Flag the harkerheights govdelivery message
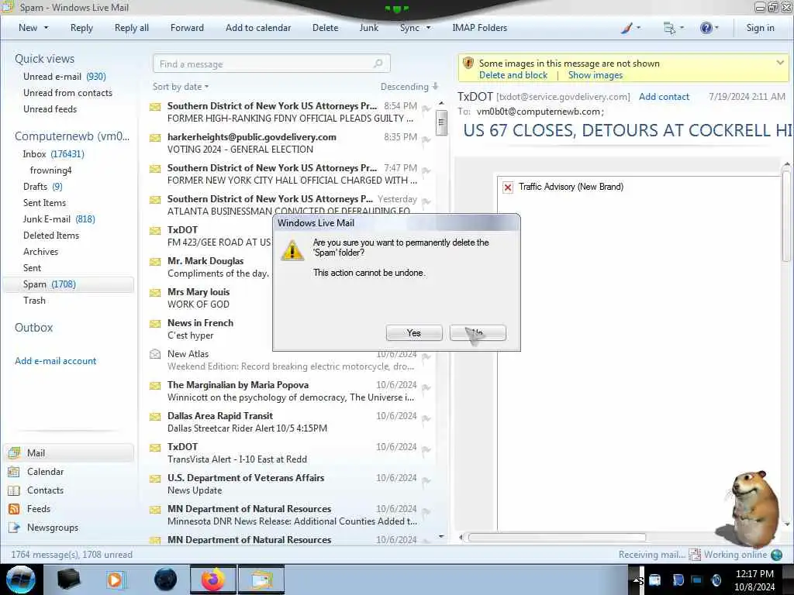The height and width of the screenshot is (595, 794). 426,139
